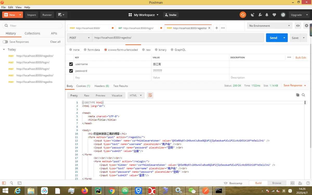Select raw body type
The width and height of the screenshot is (312, 195).
[x=144, y=50]
